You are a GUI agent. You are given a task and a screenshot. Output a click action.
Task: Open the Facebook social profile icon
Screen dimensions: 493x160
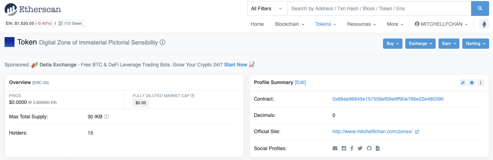[352, 148]
